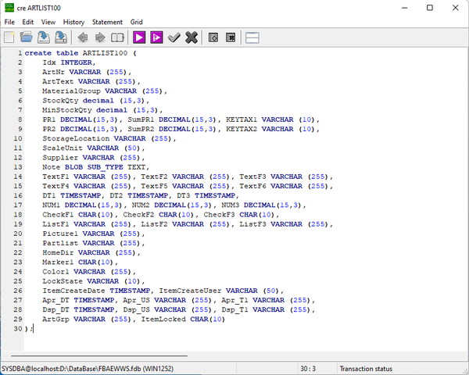The image size is (469, 375).
Task: Click LockState on line 25
Action: 63,281
